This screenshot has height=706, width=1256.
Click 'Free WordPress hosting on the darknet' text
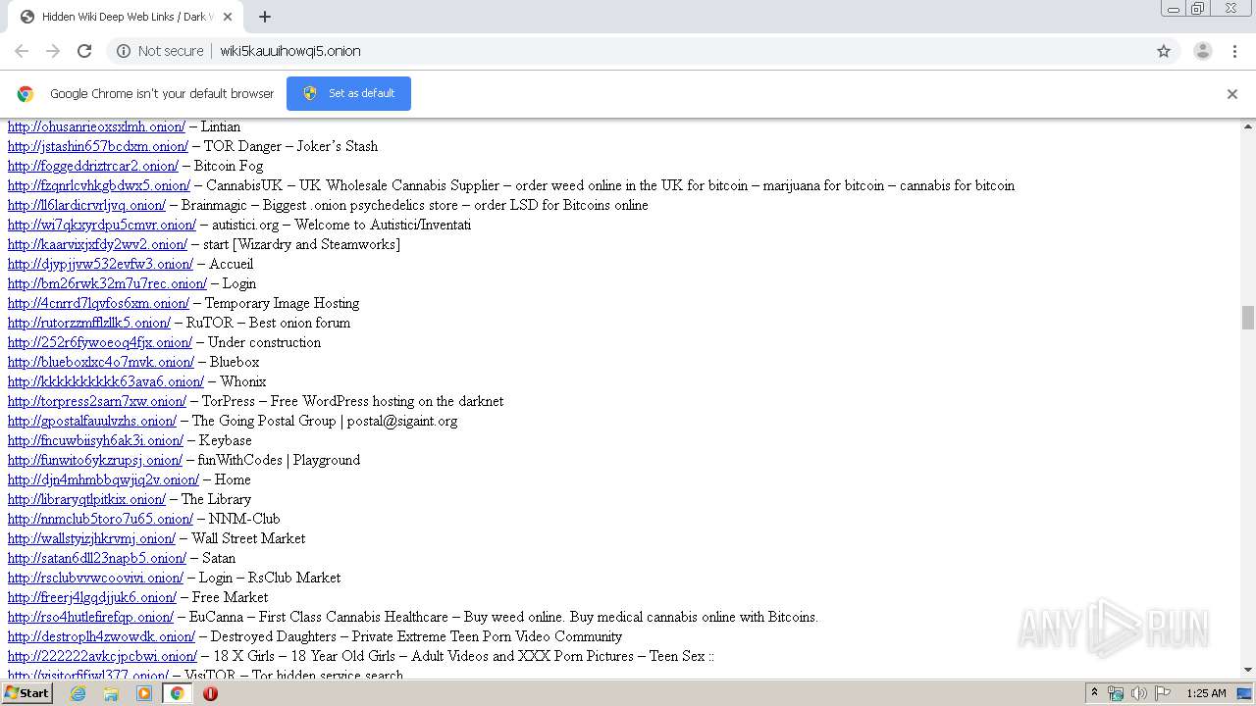(x=387, y=401)
